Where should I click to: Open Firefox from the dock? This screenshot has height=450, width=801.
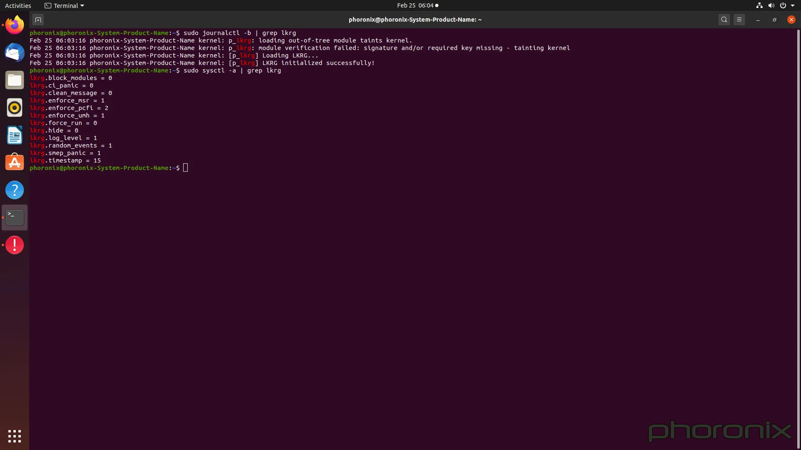15,25
